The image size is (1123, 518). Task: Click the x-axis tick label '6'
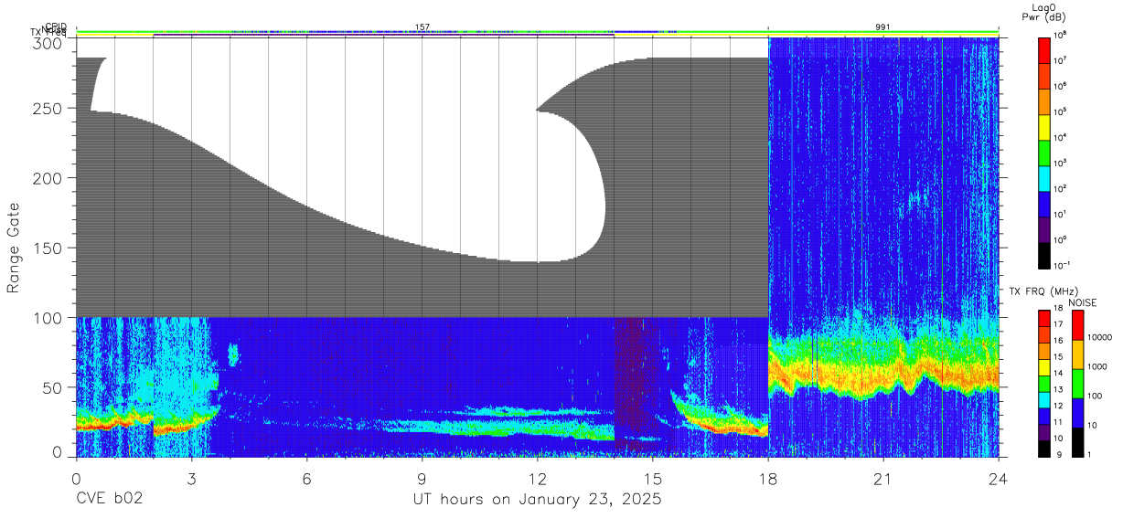307,479
